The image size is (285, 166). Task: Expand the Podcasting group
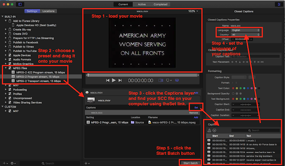point(6,89)
